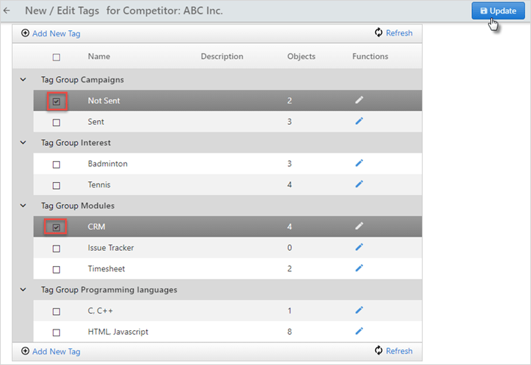The width and height of the screenshot is (531, 365).
Task: Edit the Issue Tracker pencil icon
Action: [x=359, y=247]
